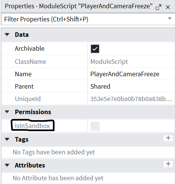Add a new attribute with plus icon
This screenshot has width=175, height=184.
(x=168, y=164)
